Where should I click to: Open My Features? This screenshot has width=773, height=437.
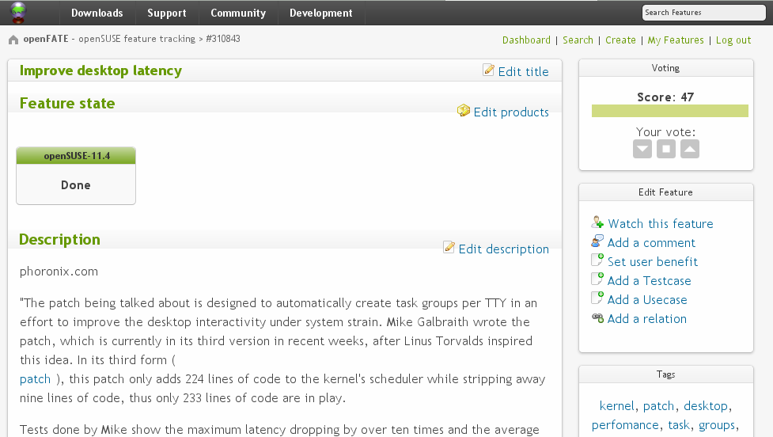click(x=676, y=40)
